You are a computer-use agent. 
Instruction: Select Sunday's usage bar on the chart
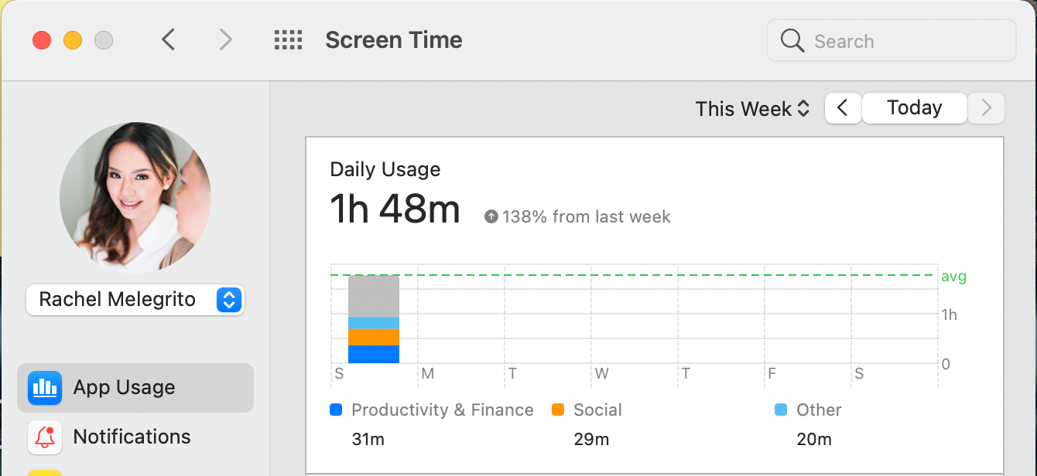374,321
